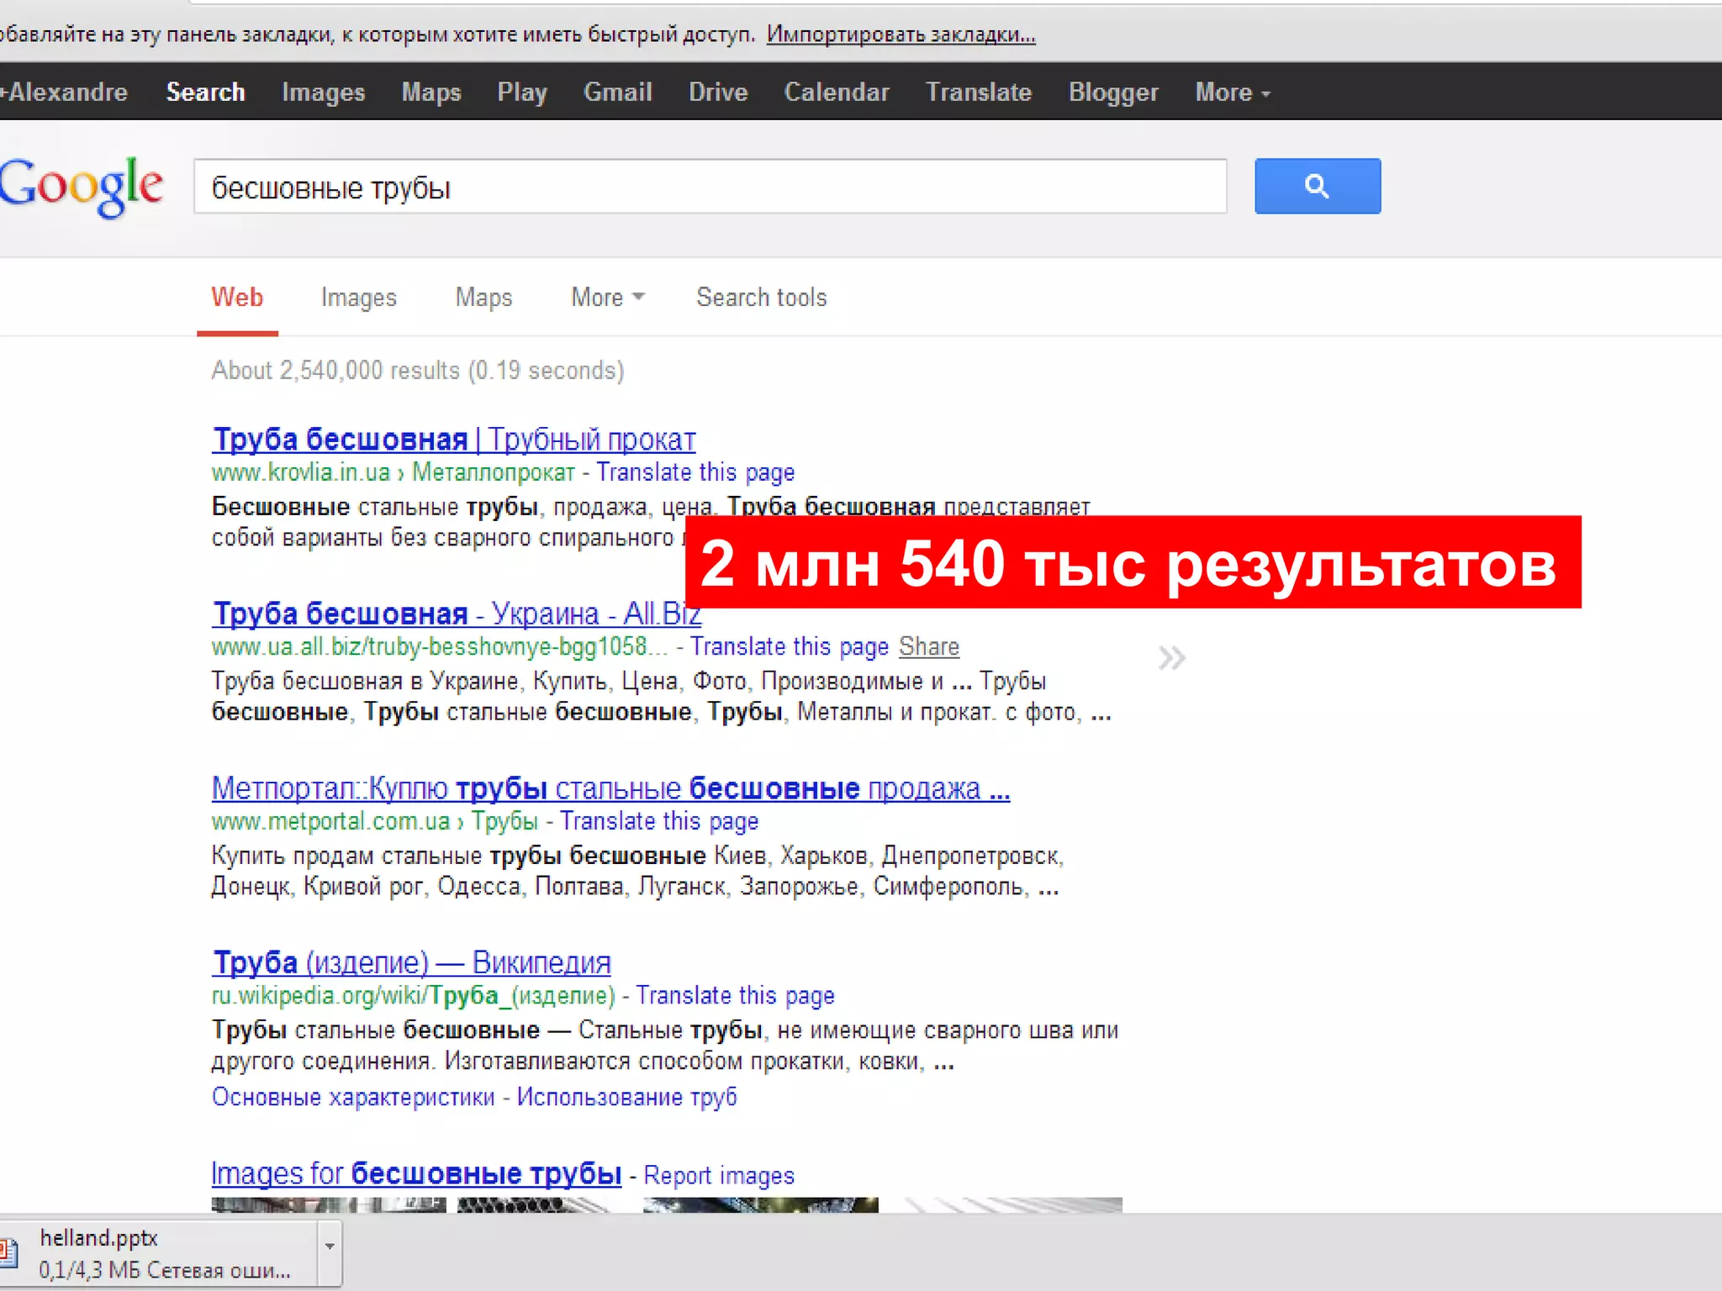1722x1291 pixels.
Task: Click Translate this page for ua.all.biz result
Action: click(x=789, y=646)
